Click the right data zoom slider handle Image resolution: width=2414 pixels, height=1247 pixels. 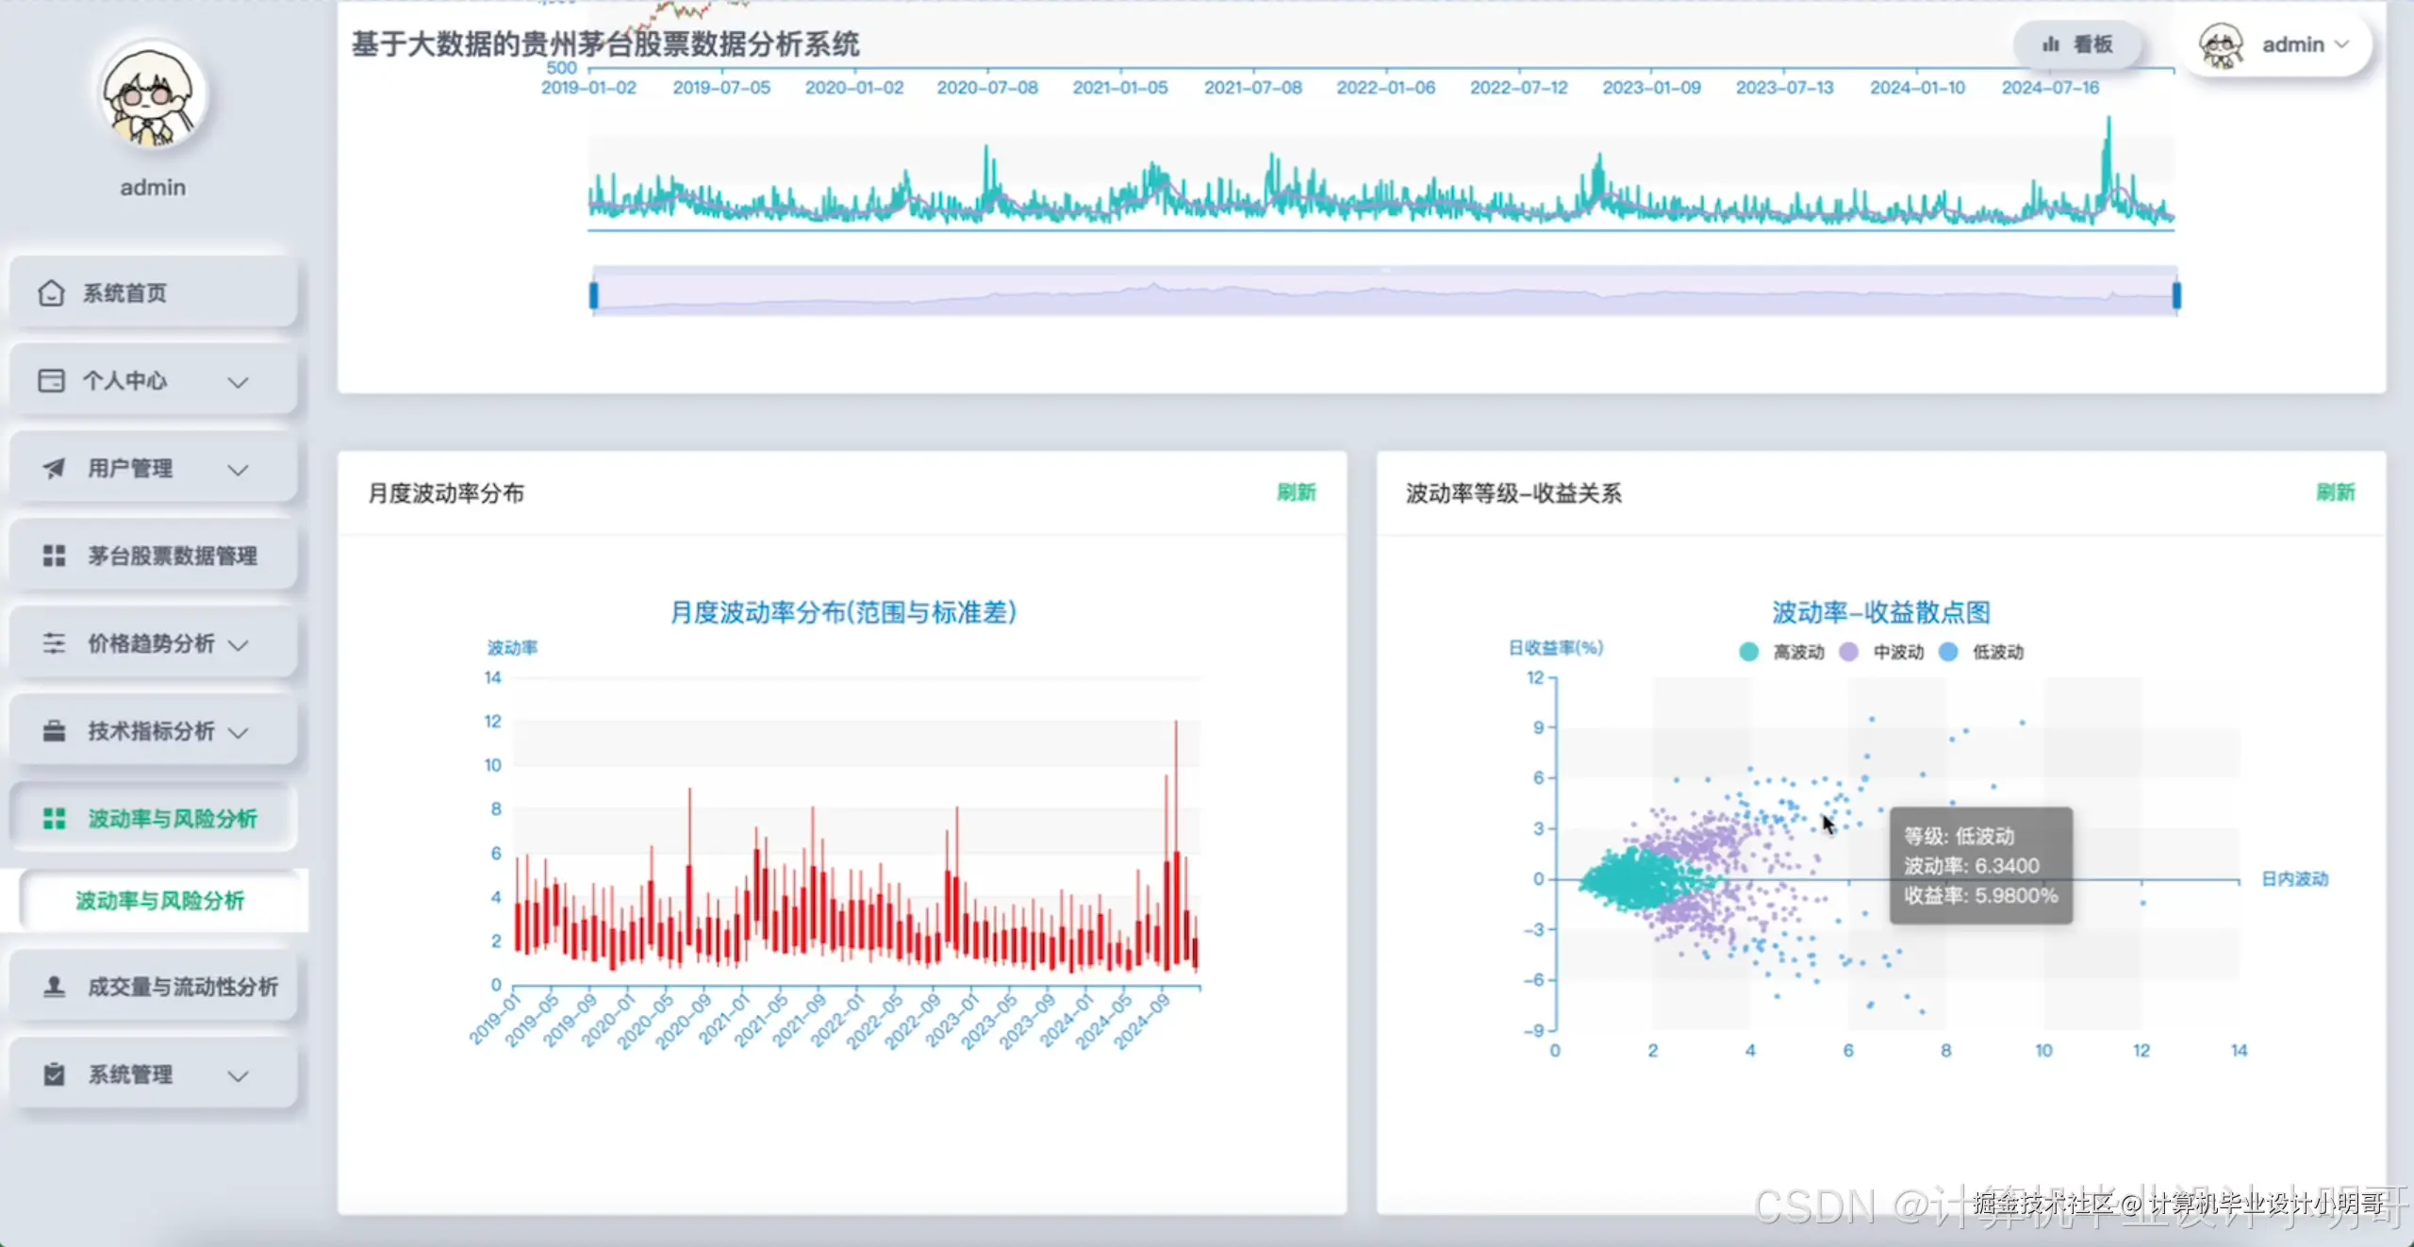2177,295
